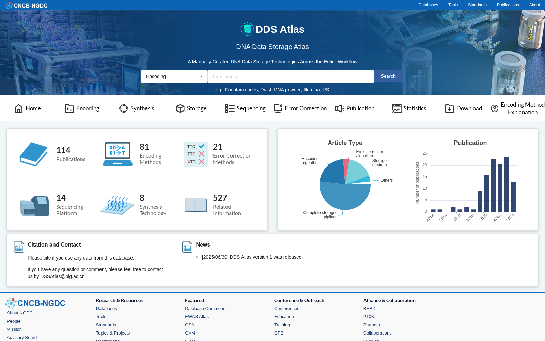This screenshot has width=545, height=341.
Task: Open Databases in the top bar
Action: point(428,5)
